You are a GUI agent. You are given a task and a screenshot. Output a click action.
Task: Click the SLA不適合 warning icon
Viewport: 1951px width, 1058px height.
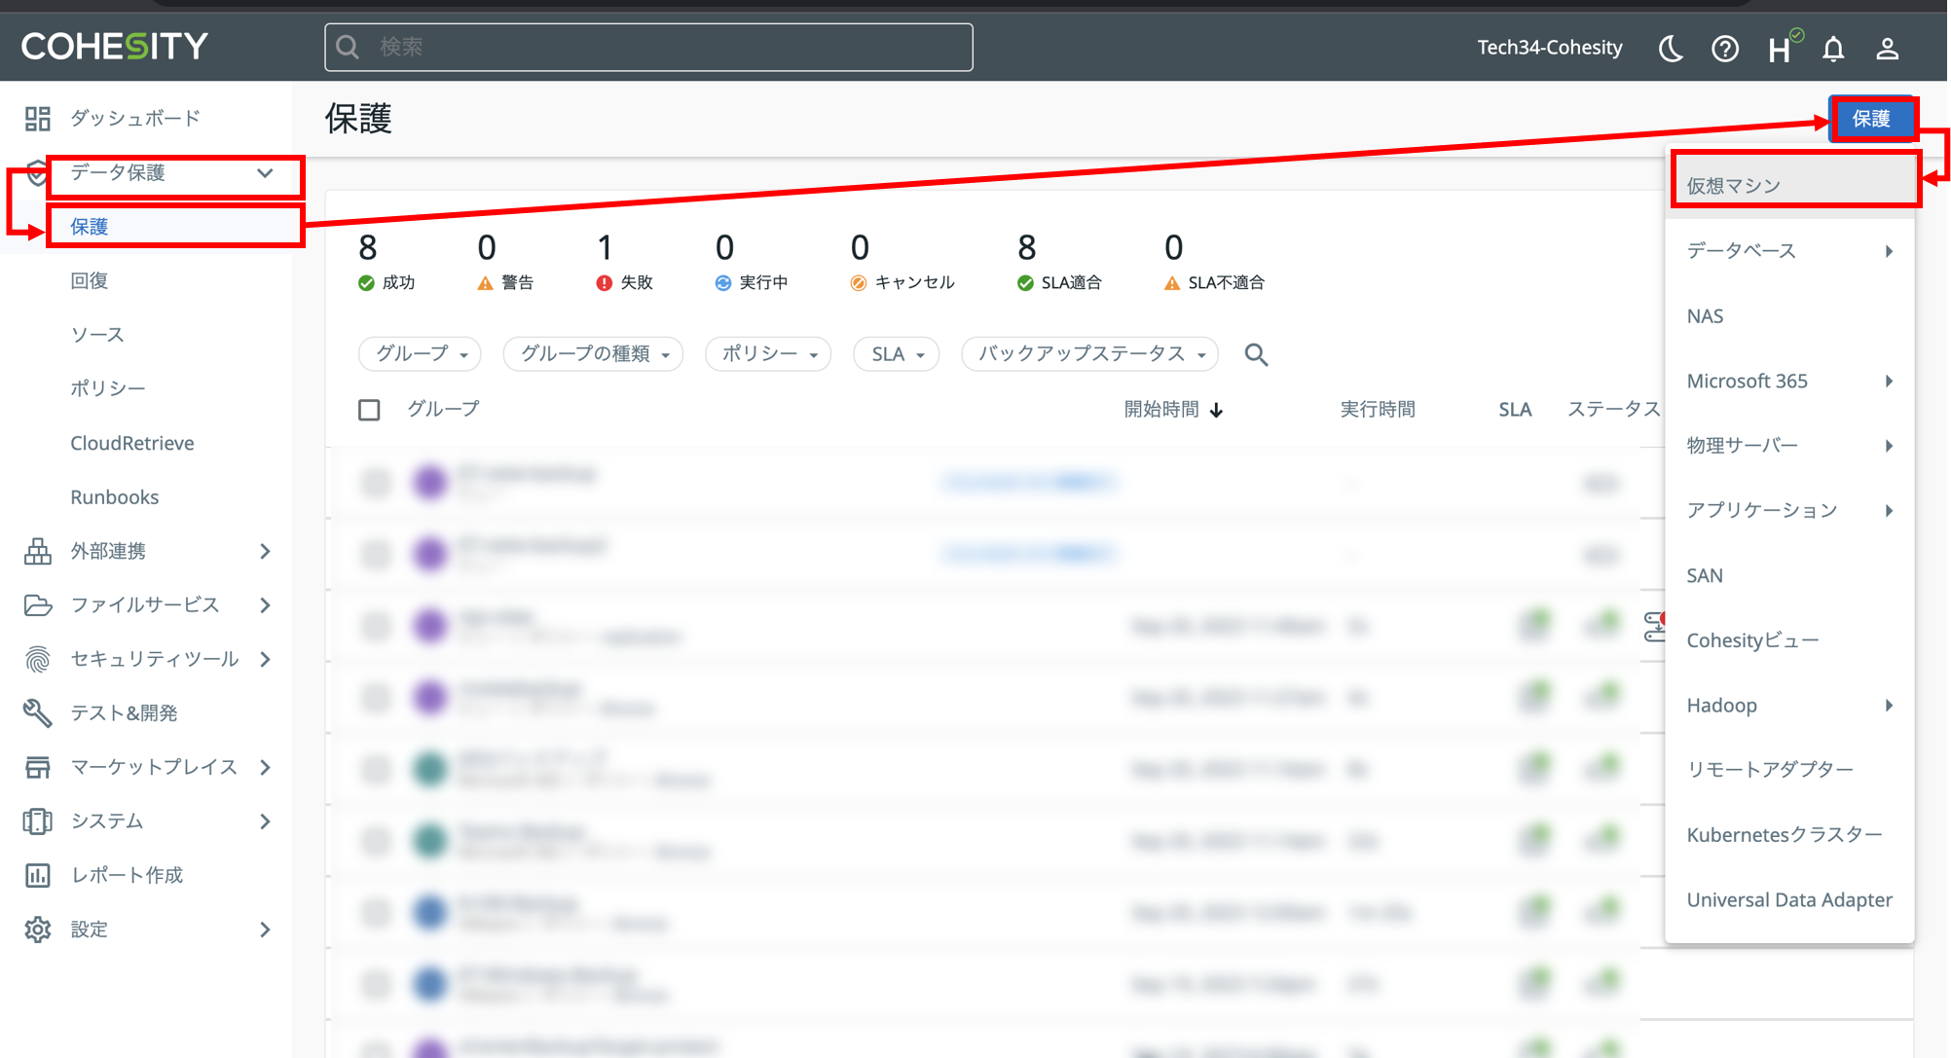coord(1172,283)
